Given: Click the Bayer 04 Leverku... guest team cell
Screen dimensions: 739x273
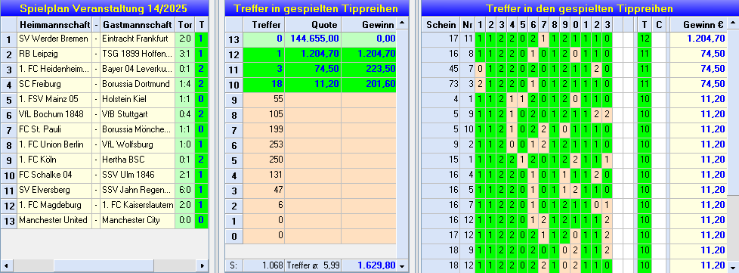Looking at the screenshot, I should point(138,69).
